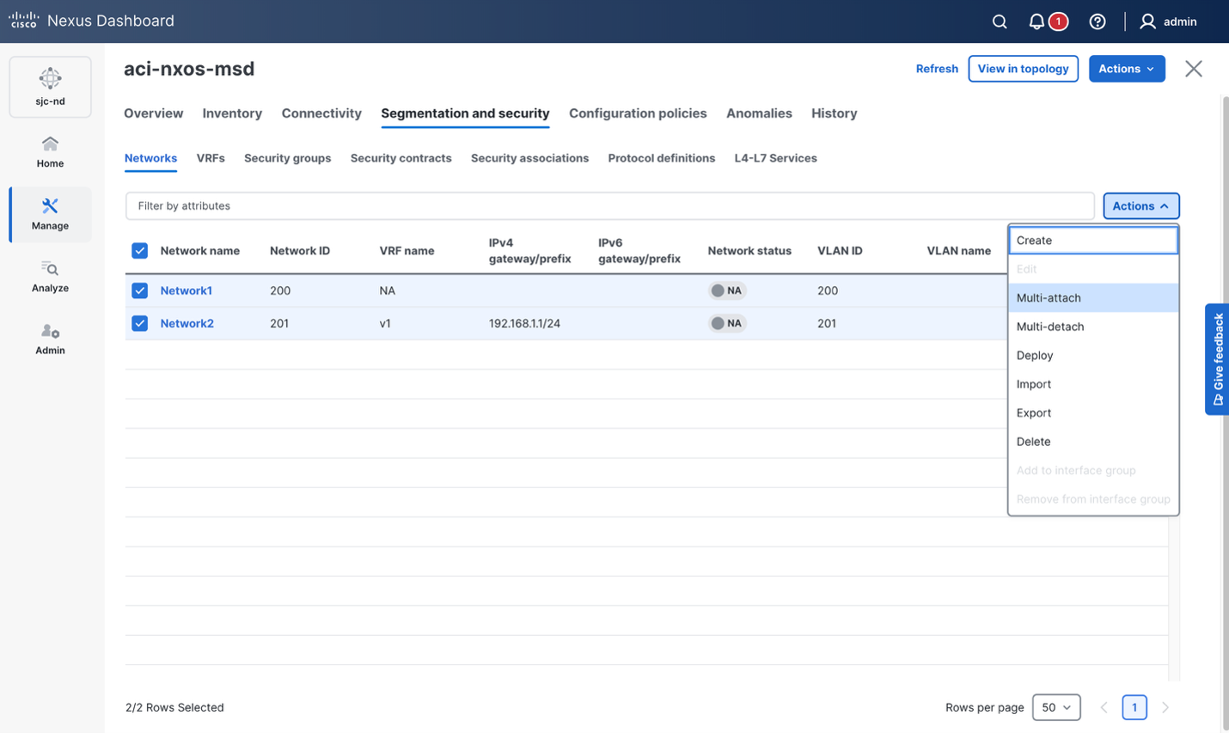The width and height of the screenshot is (1229, 733).
Task: Choose Multi-detach from the Actions menu
Action: tap(1093, 327)
